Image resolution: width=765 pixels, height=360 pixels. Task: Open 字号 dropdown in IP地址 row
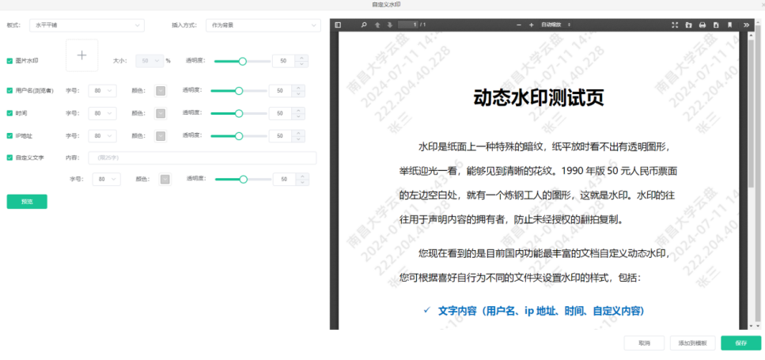[x=103, y=135]
